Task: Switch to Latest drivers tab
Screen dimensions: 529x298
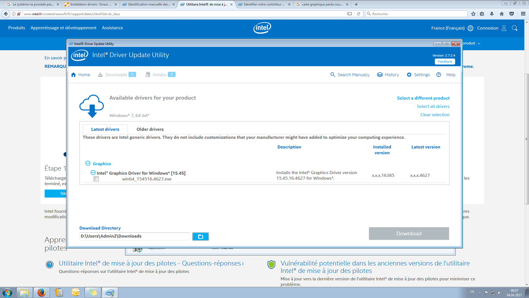Action: [x=105, y=129]
